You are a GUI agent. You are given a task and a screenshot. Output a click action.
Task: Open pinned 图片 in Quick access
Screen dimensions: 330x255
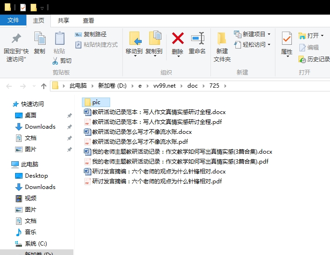pos(31,149)
